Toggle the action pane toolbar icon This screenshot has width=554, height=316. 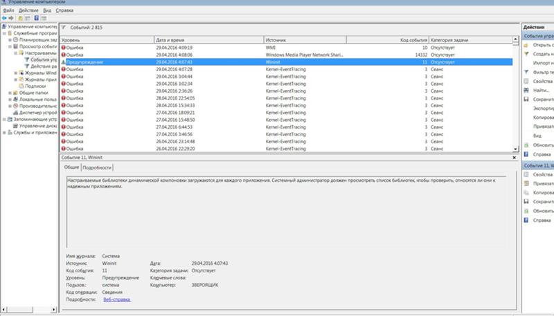pyautogui.click(x=44, y=18)
